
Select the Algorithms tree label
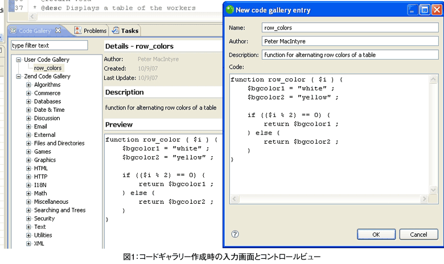tap(47, 85)
